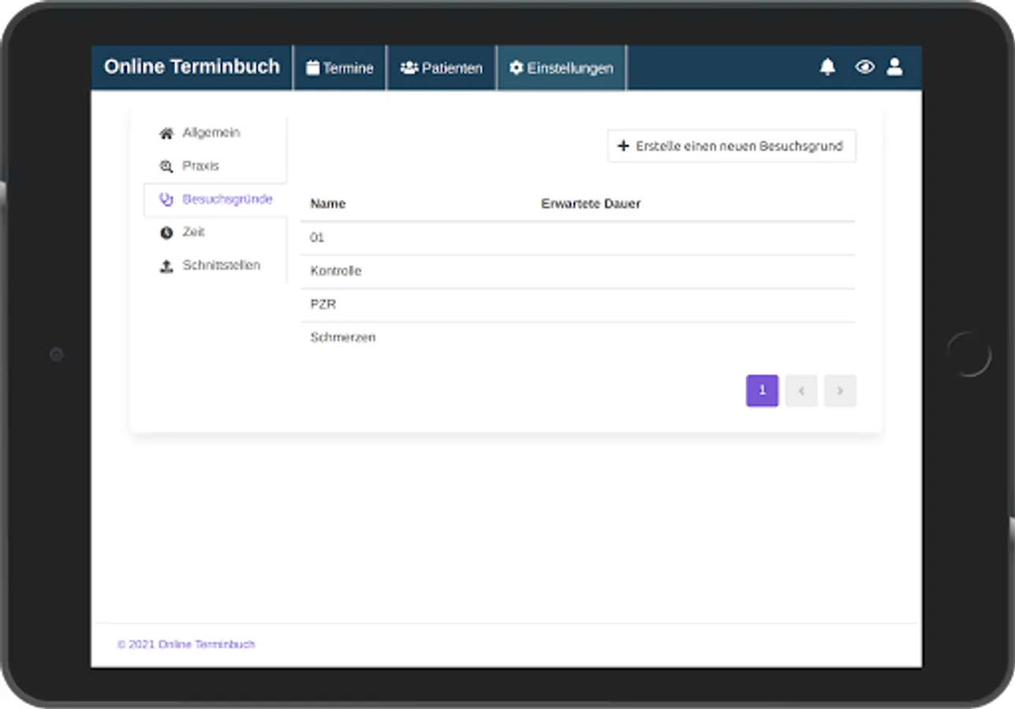
Task: Click the gear icon on Einstellungen tab
Action: [x=517, y=68]
